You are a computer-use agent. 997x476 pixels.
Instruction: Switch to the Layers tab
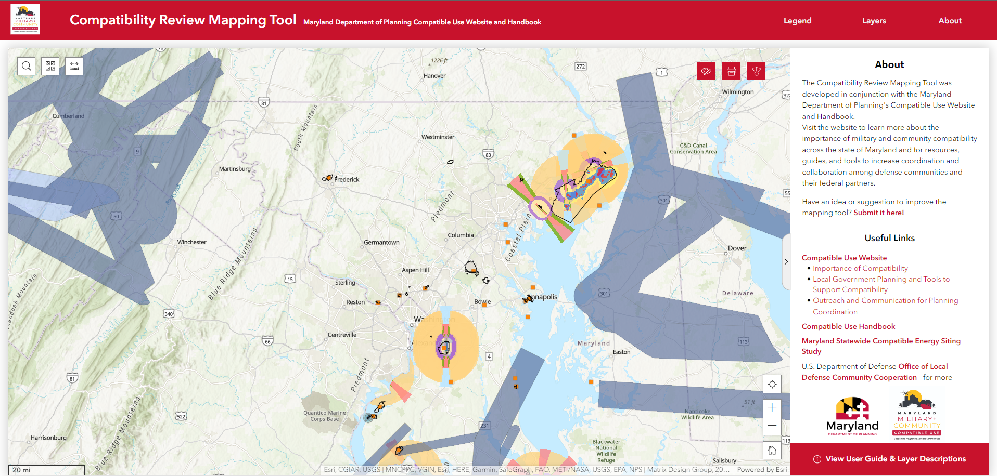click(x=874, y=21)
